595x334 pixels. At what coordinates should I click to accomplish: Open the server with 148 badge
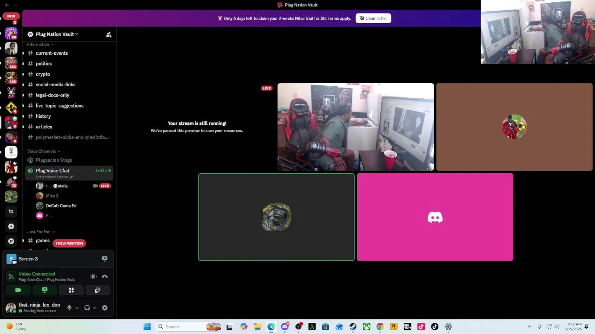11,78
